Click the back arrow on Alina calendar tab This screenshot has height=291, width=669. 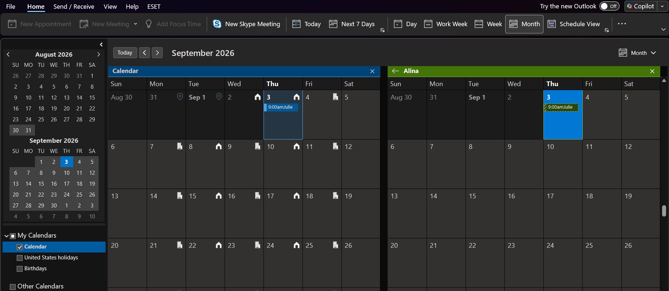coord(395,71)
